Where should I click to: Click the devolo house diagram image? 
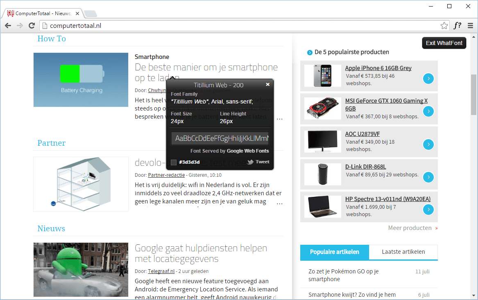[x=81, y=184]
